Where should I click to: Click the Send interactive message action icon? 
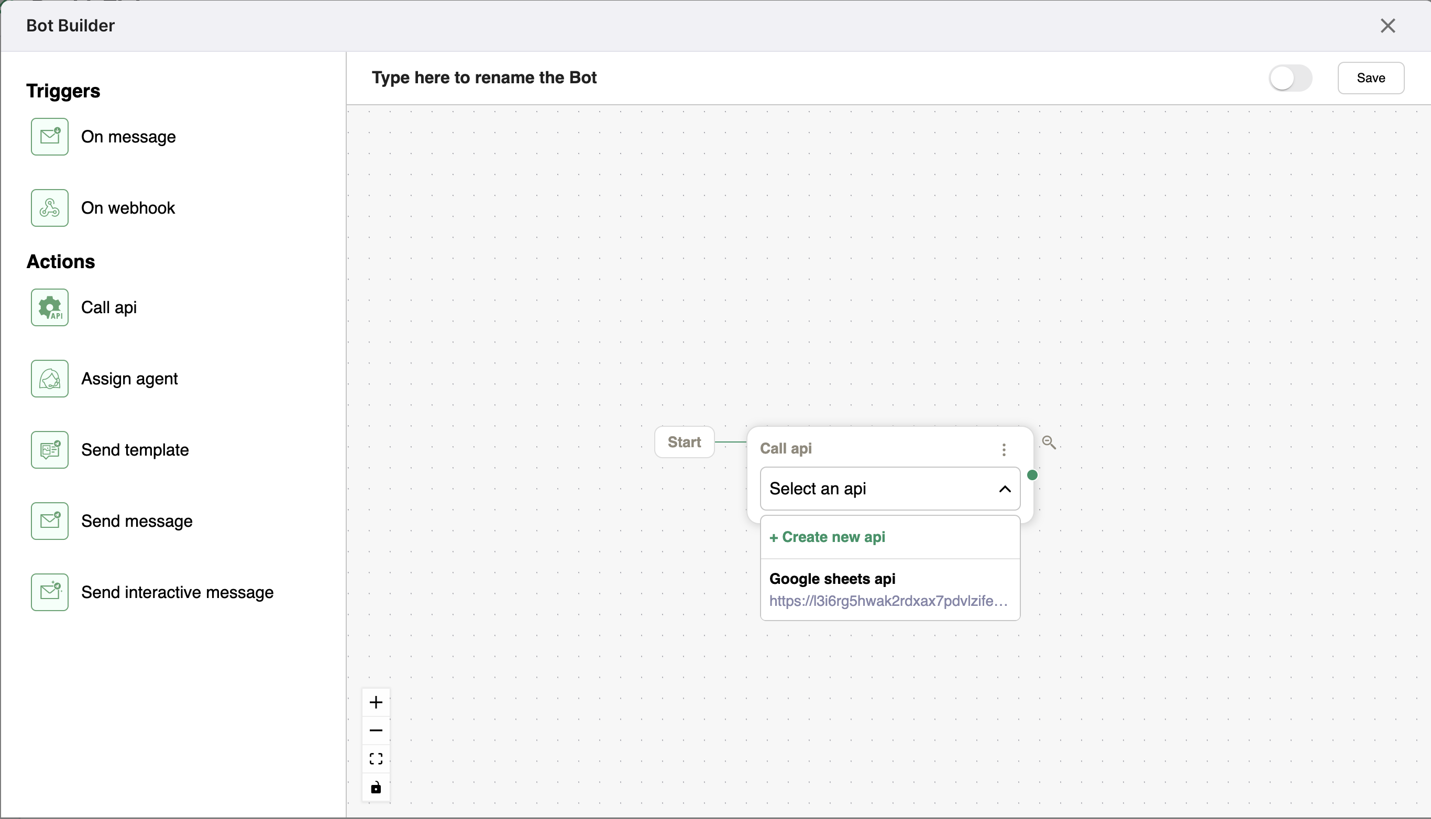click(50, 591)
